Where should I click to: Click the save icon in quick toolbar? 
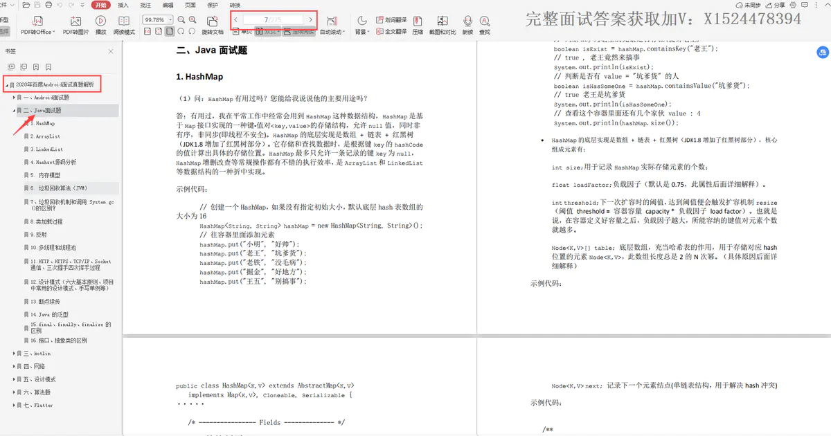coord(37,5)
